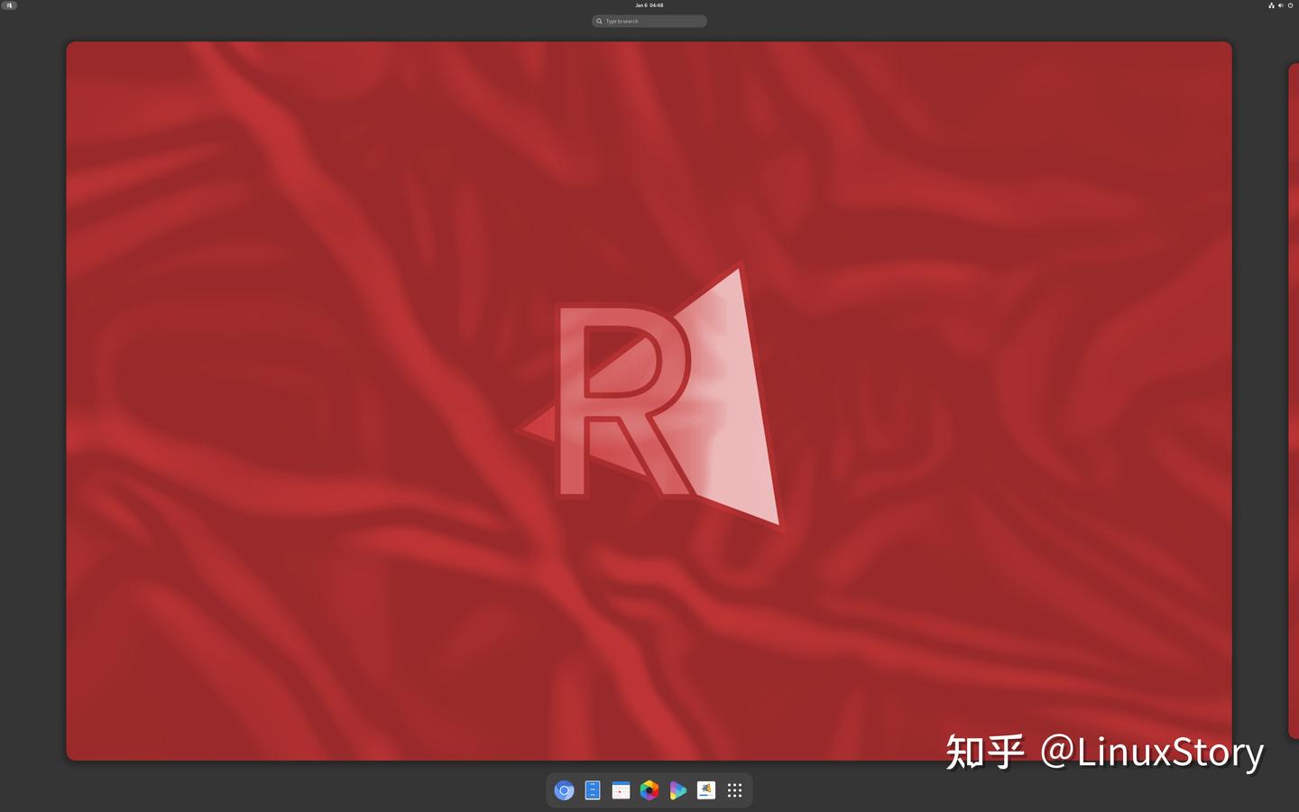
Task: Open the Text Editor app from the dock
Action: point(592,790)
